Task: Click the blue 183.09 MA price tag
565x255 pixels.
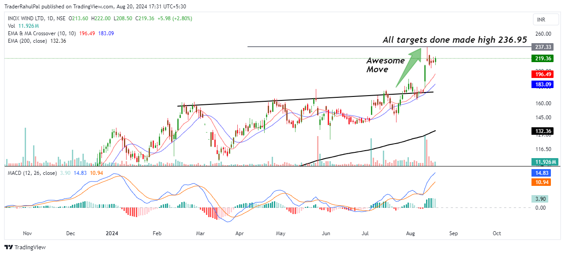Action: pyautogui.click(x=543, y=84)
